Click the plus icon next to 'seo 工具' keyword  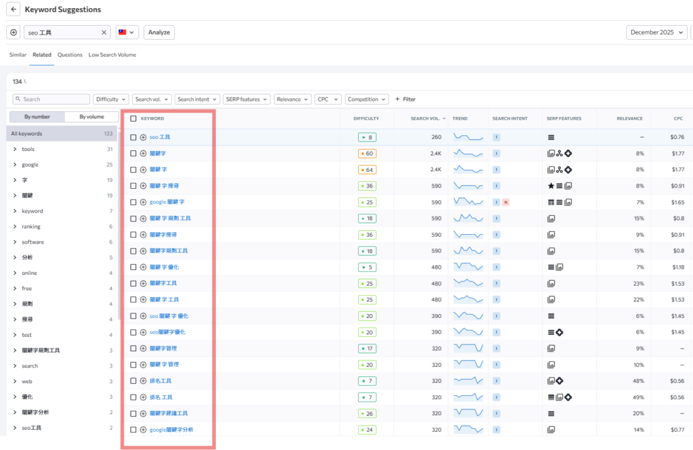[143, 137]
